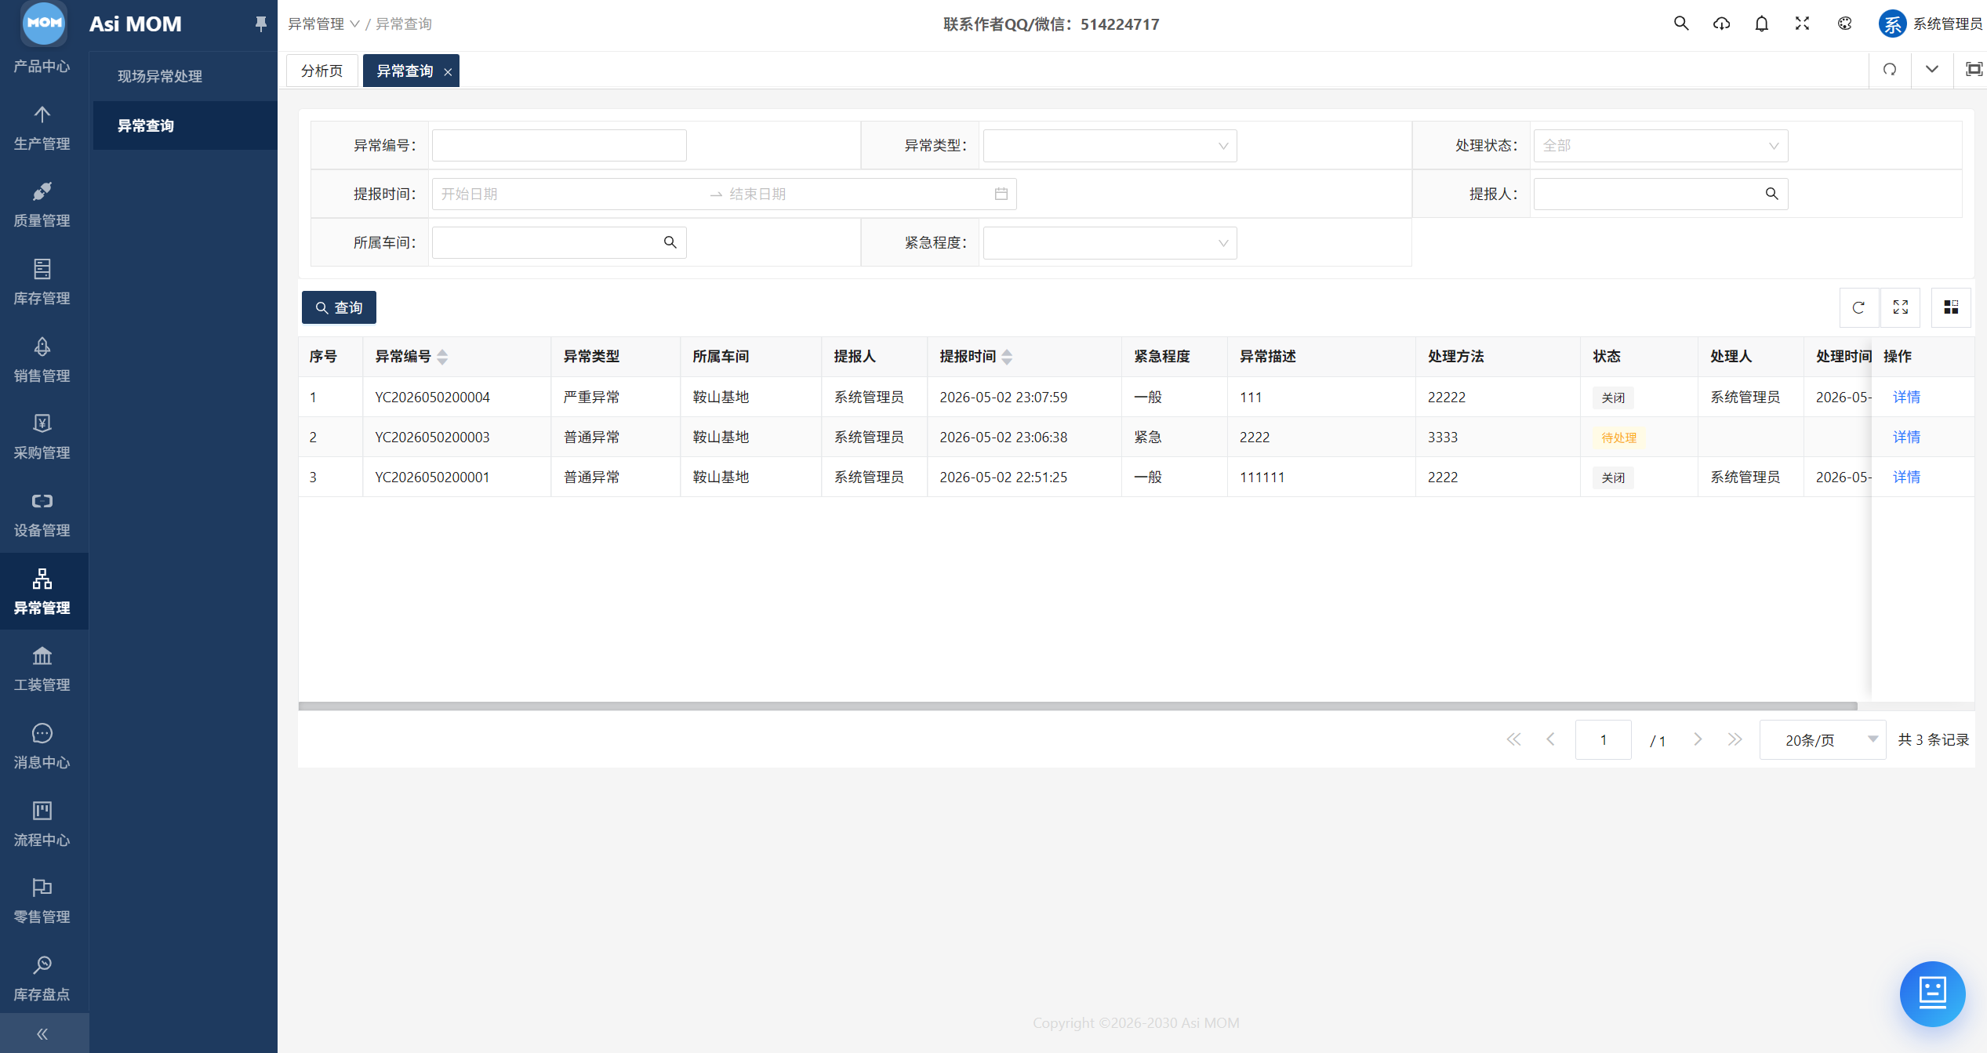Open 库存管理 in the sidebar
This screenshot has width=1987, height=1053.
(x=42, y=282)
